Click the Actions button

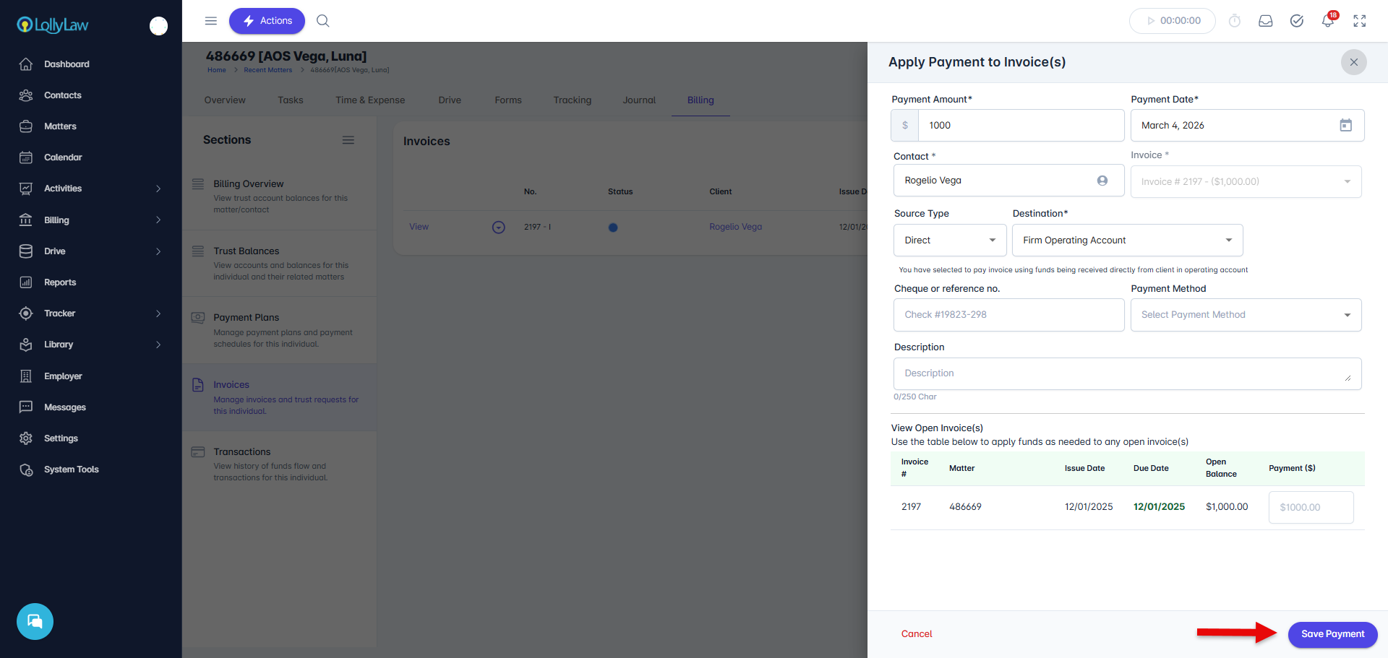pos(267,21)
